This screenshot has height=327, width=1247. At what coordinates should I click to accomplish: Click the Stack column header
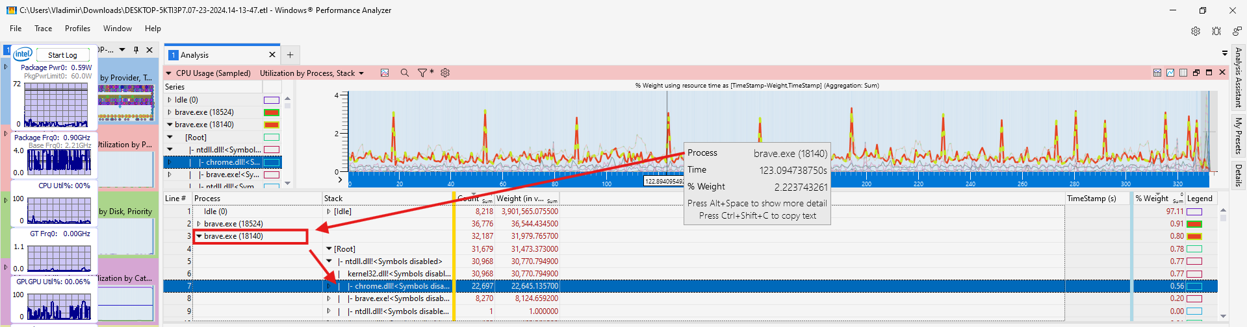[x=387, y=199]
